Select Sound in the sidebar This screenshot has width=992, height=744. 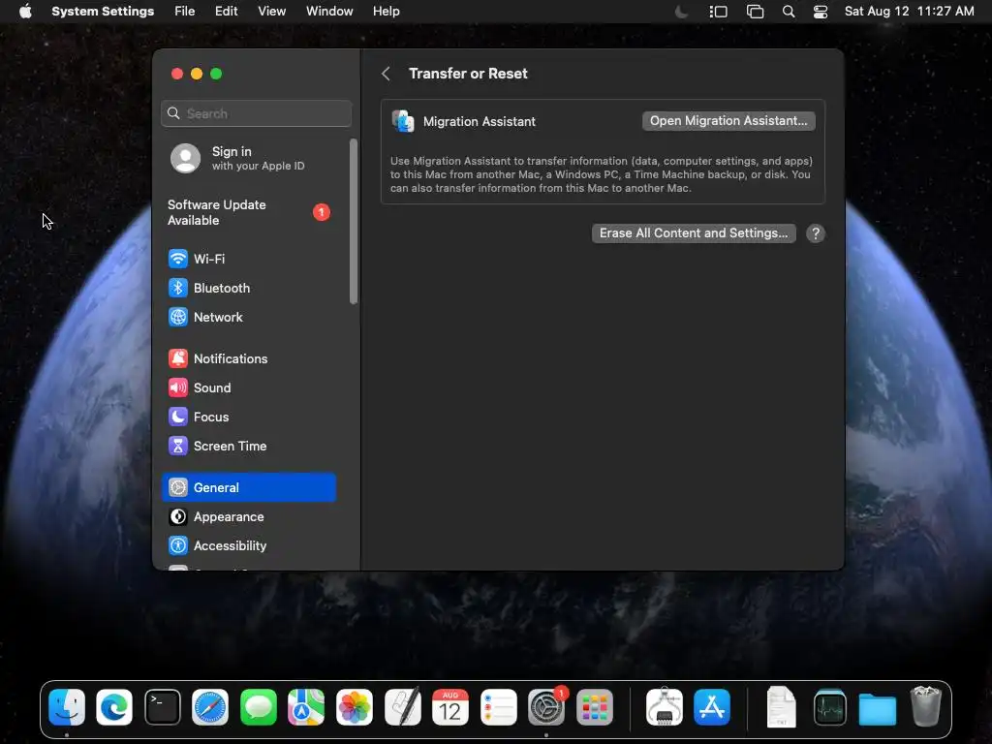[x=249, y=387]
